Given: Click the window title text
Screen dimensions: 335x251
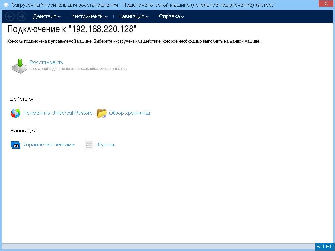Looking at the screenshot, I should (142, 5).
